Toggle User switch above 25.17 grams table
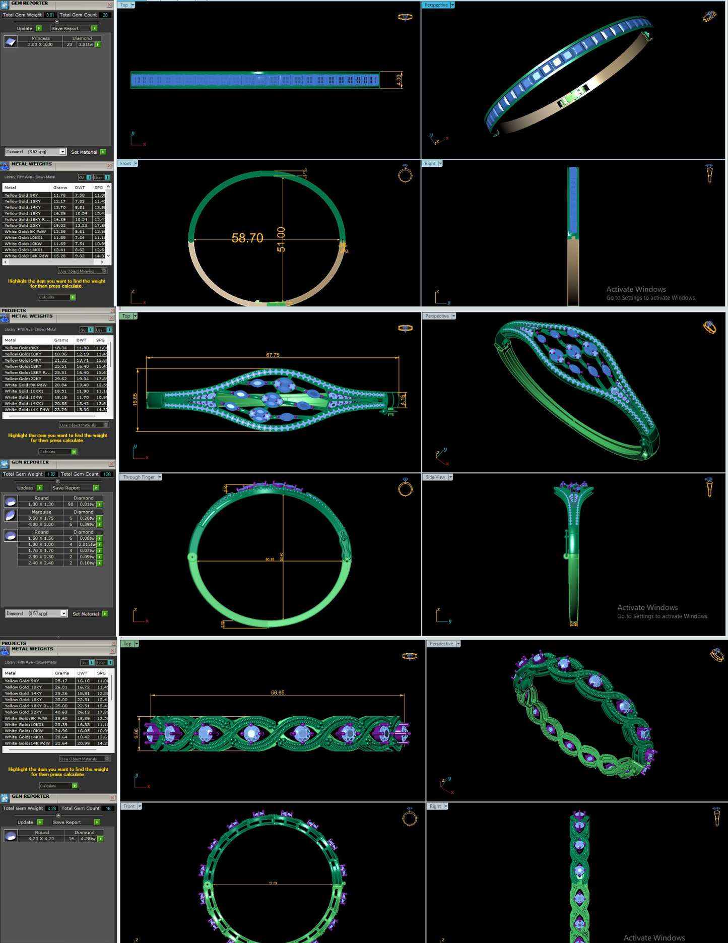Screen dimensions: 728x943 coord(104,663)
